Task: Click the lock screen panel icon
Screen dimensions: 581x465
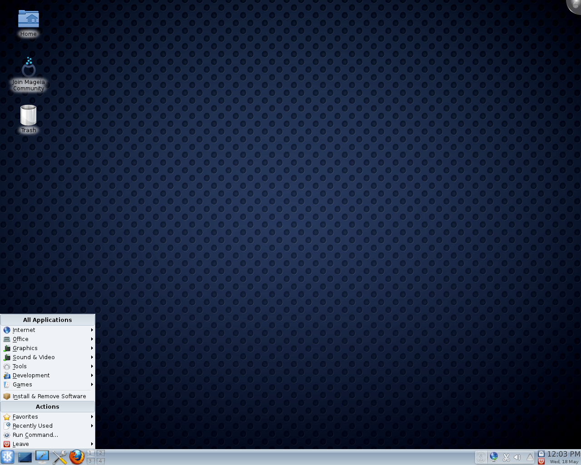Action: (541, 453)
